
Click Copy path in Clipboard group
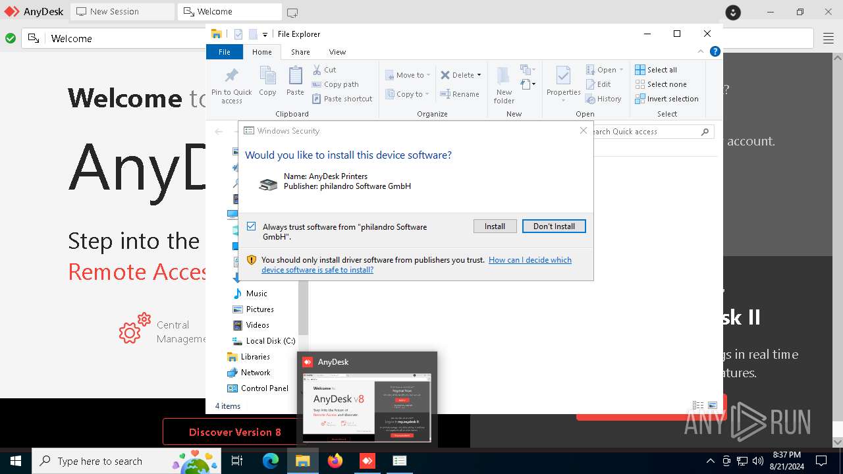tap(336, 84)
